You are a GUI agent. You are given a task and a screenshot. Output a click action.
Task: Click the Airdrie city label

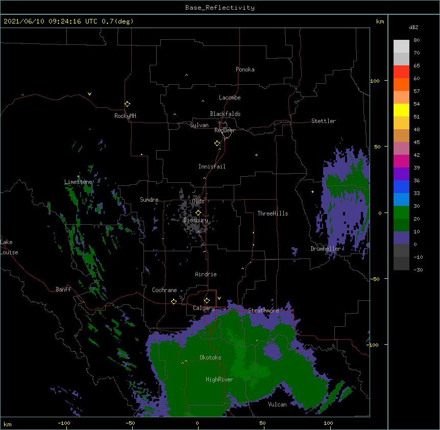[x=206, y=274]
